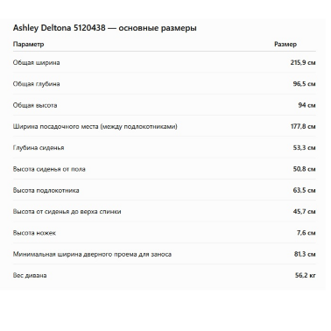Select Ширина посадочного места row label

[x=95, y=127]
